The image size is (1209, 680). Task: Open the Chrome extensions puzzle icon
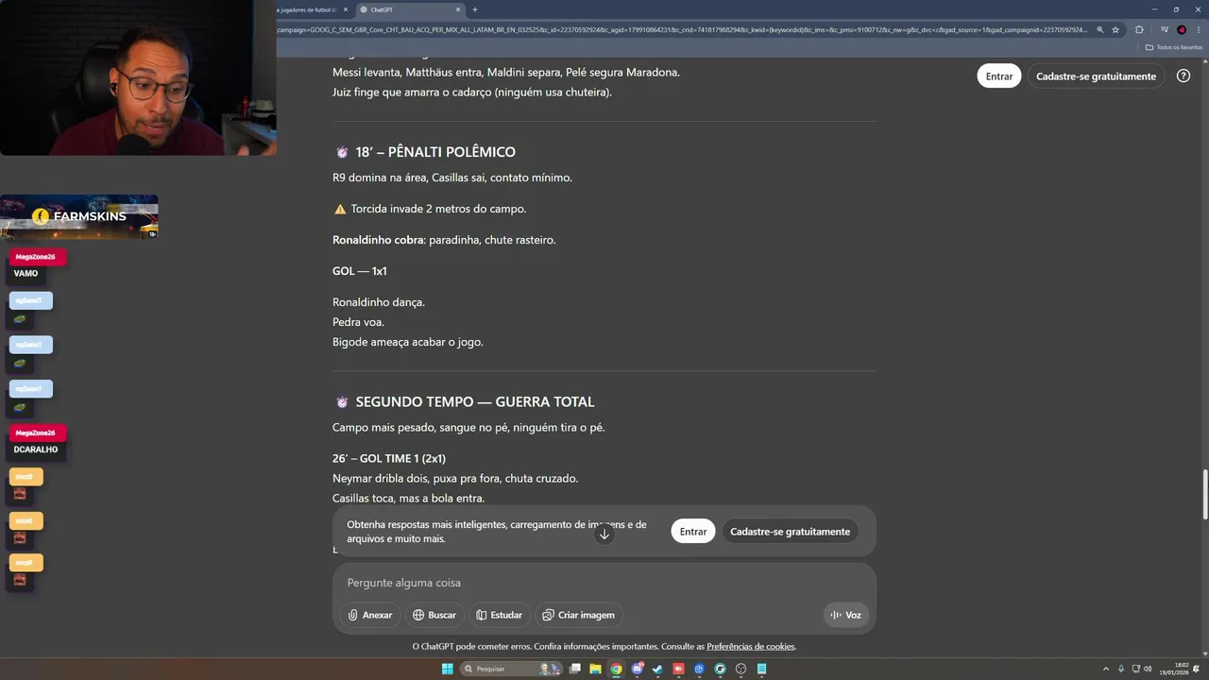[1139, 29]
